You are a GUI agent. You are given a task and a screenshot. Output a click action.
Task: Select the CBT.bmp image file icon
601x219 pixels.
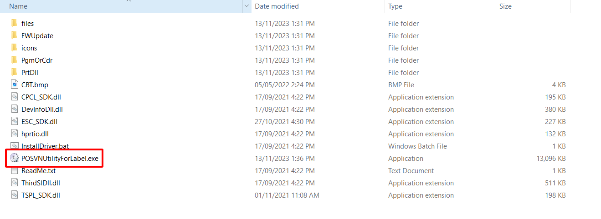(14, 85)
